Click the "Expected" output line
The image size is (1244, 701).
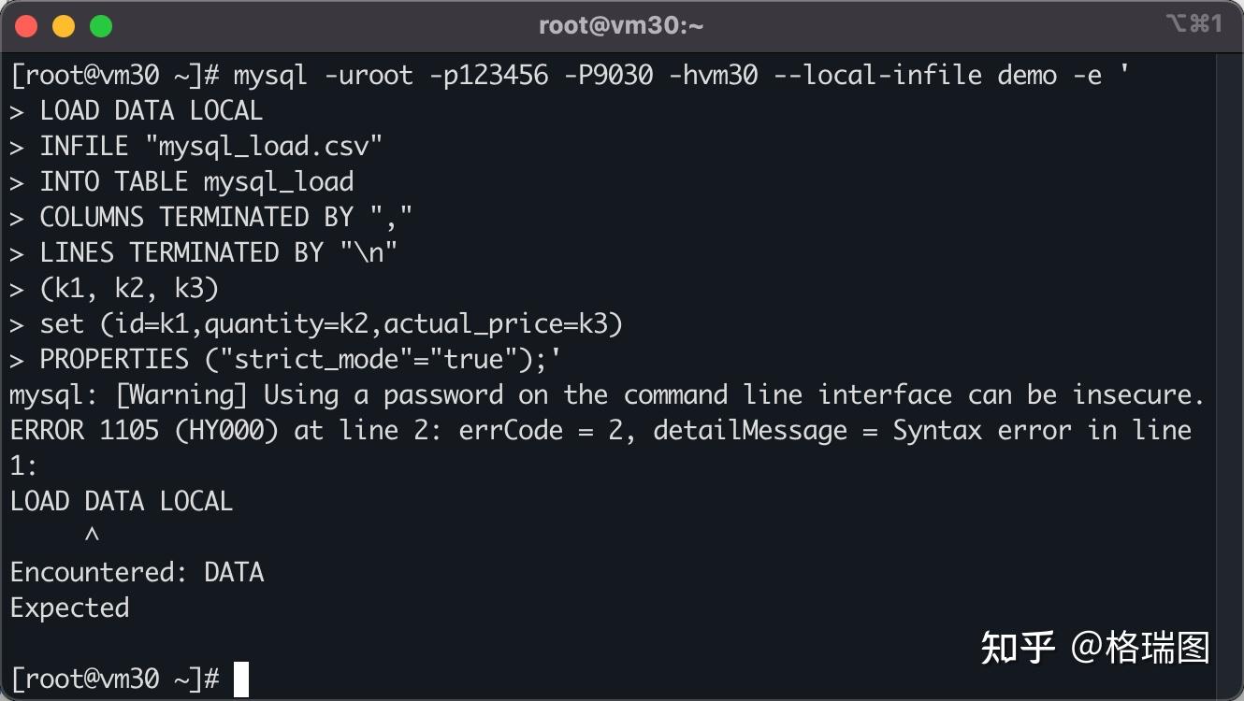pyautogui.click(x=69, y=608)
